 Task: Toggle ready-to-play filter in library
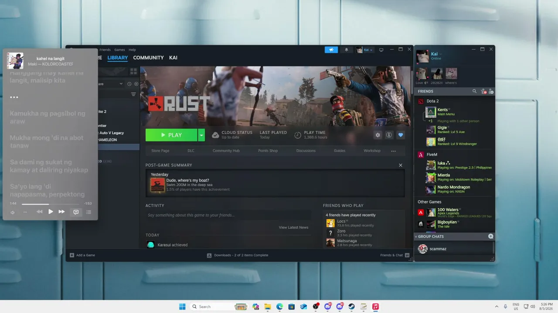pyautogui.click(x=136, y=84)
